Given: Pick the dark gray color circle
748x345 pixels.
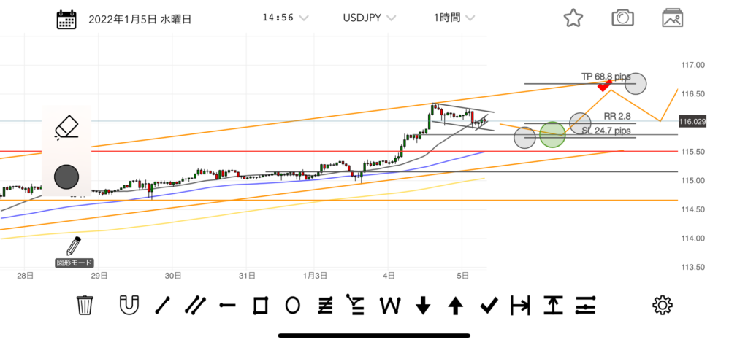Looking at the screenshot, I should pyautogui.click(x=66, y=177).
